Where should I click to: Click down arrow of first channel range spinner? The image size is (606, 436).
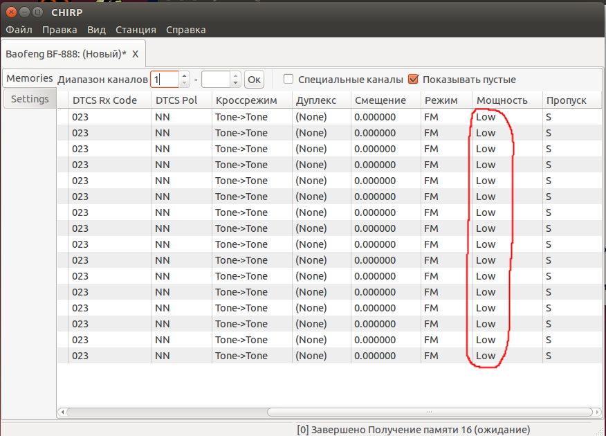tap(184, 83)
